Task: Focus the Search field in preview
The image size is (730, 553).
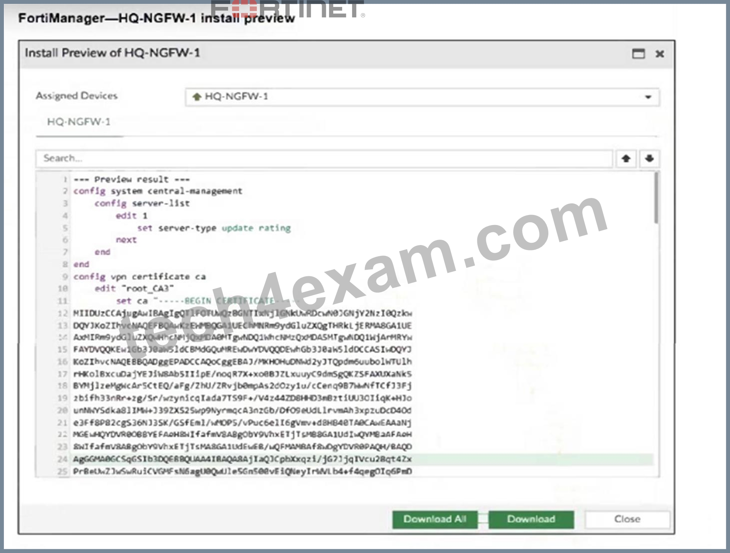Action: (x=324, y=158)
